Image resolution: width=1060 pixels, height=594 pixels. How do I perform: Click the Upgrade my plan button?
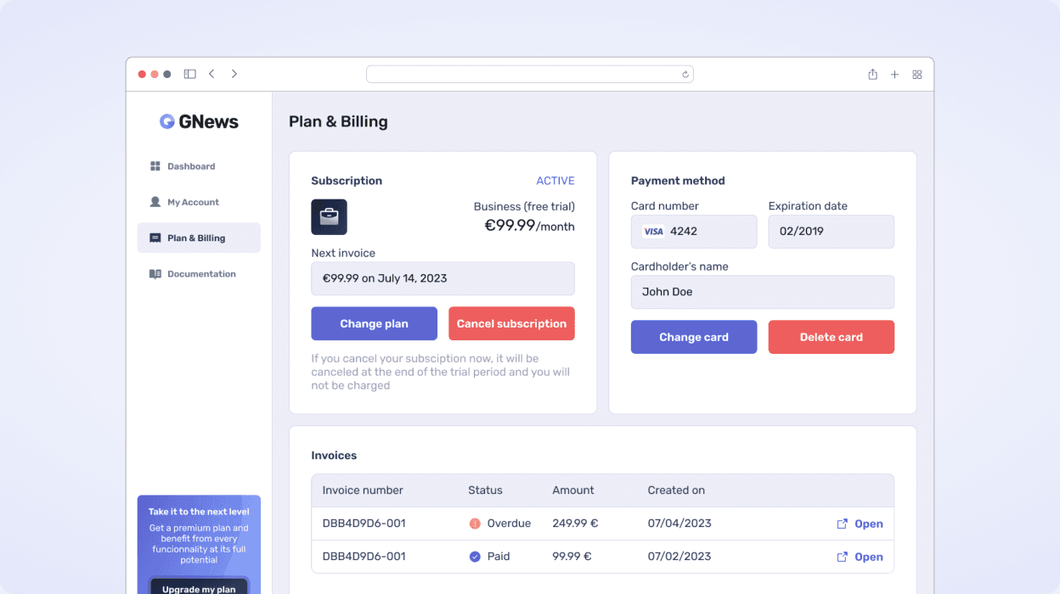(x=199, y=586)
